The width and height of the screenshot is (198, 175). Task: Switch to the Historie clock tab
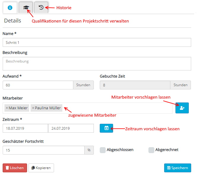point(41,8)
